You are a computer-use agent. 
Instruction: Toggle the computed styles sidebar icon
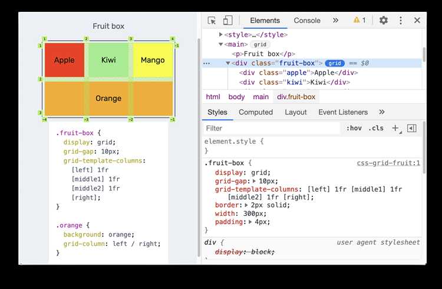click(411, 128)
